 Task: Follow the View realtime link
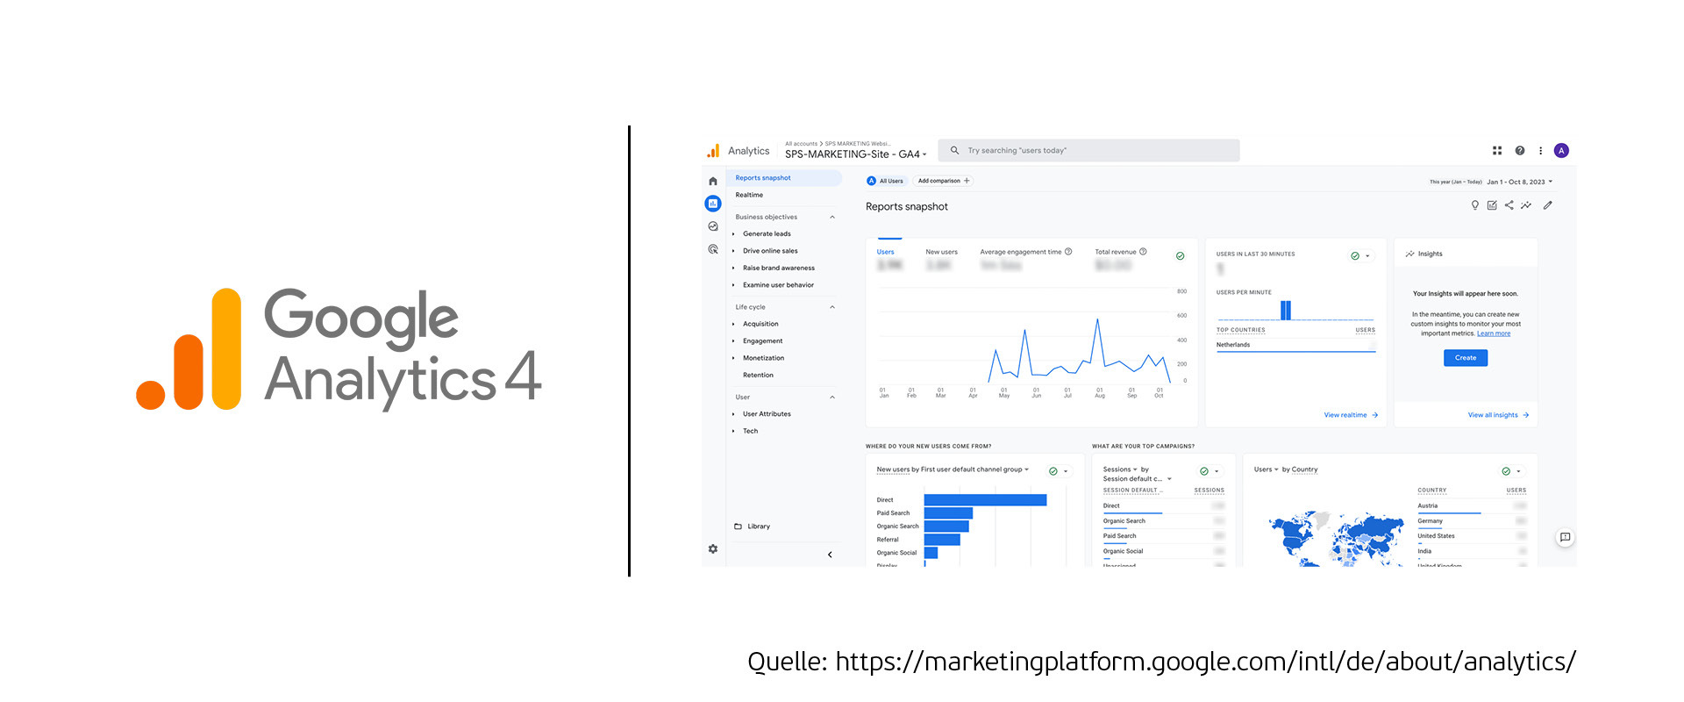tap(1350, 415)
